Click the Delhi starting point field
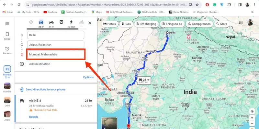Image resolution: width=259 pixels, height=129 pixels. tap(56, 35)
